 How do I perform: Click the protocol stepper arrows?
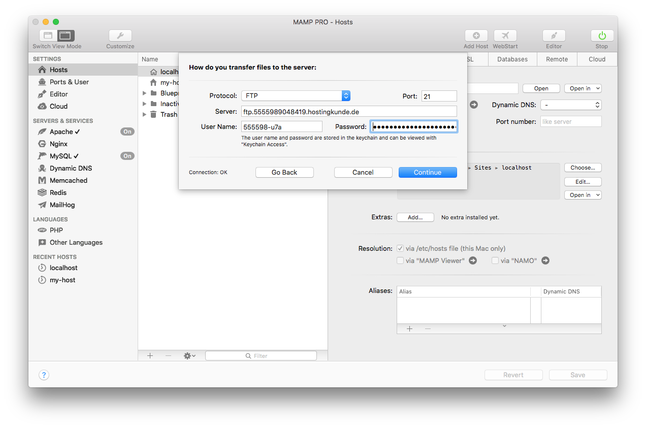346,95
